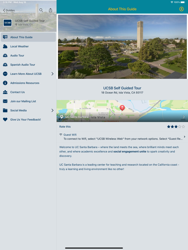Open the search magnifier icon

click(x=41, y=10)
